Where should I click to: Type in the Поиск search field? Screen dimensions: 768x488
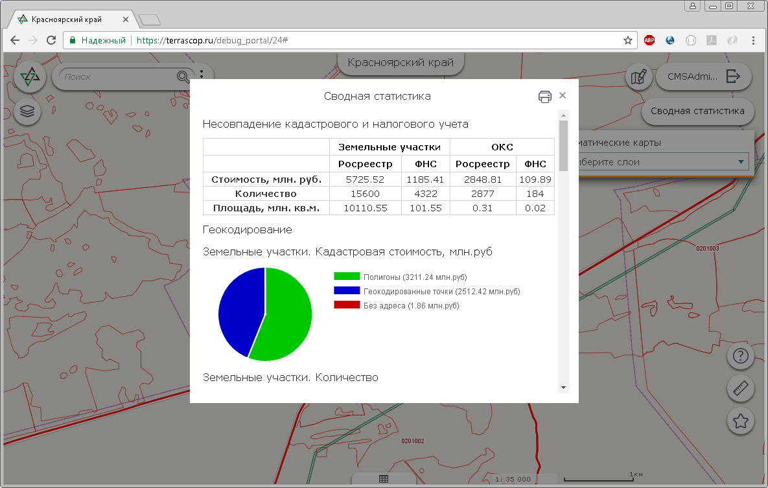pos(117,76)
